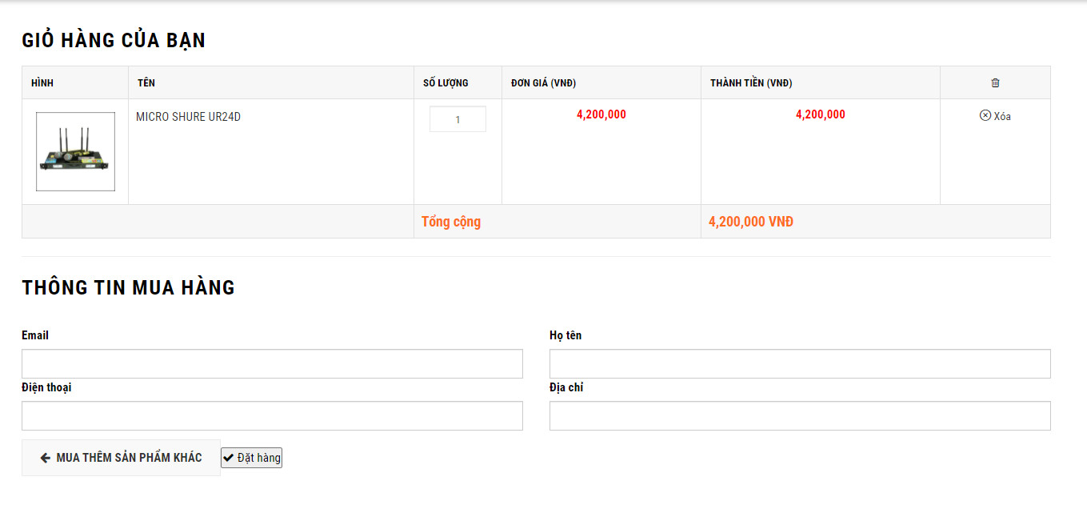
Task: Click the Điện thoại label text
Action: pyautogui.click(x=46, y=387)
